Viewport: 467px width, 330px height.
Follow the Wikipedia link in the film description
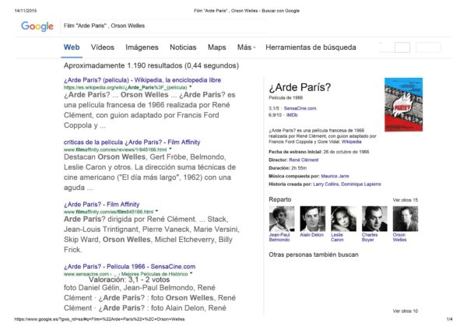click(x=352, y=142)
